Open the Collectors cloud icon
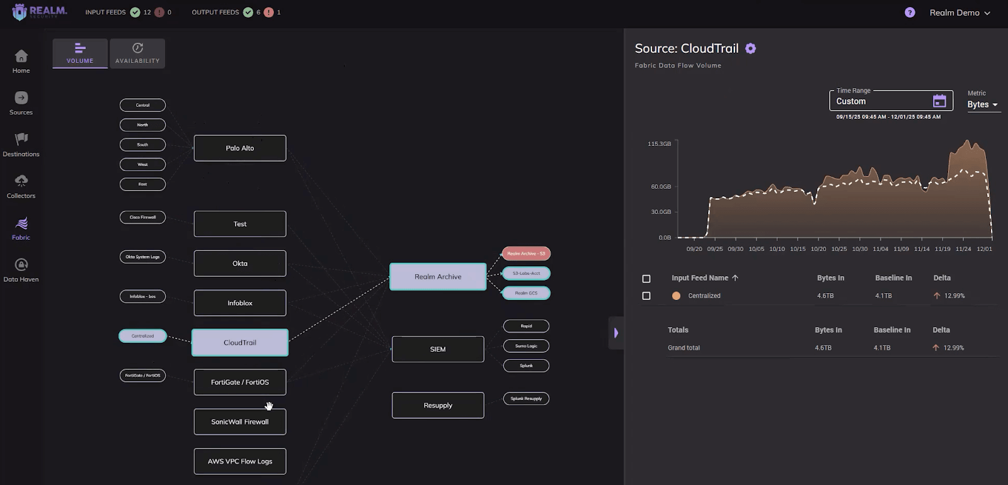 click(x=21, y=181)
